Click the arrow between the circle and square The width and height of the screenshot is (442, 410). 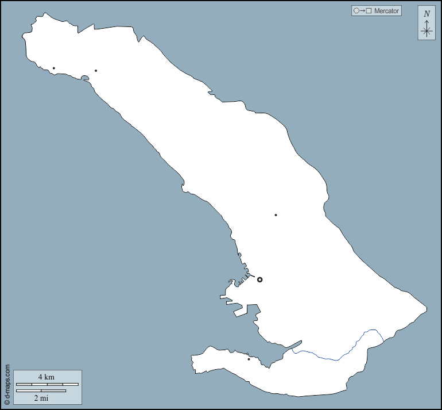tap(362, 11)
